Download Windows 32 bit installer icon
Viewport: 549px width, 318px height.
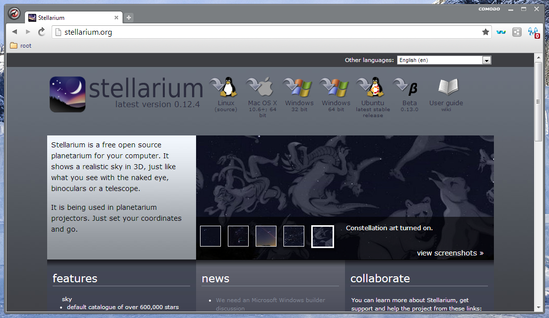[x=298, y=87]
